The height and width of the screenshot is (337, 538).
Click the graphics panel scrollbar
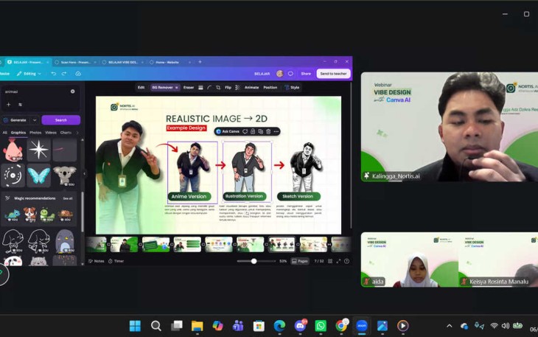83,211
